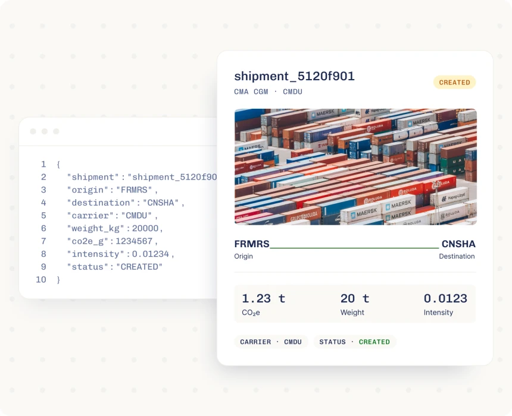
Task: Click the FRMRS origin code
Action: point(252,244)
